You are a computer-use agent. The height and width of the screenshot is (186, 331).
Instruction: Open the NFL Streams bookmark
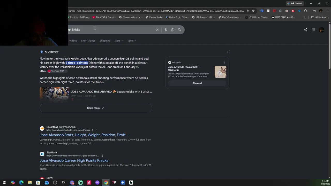point(204,17)
